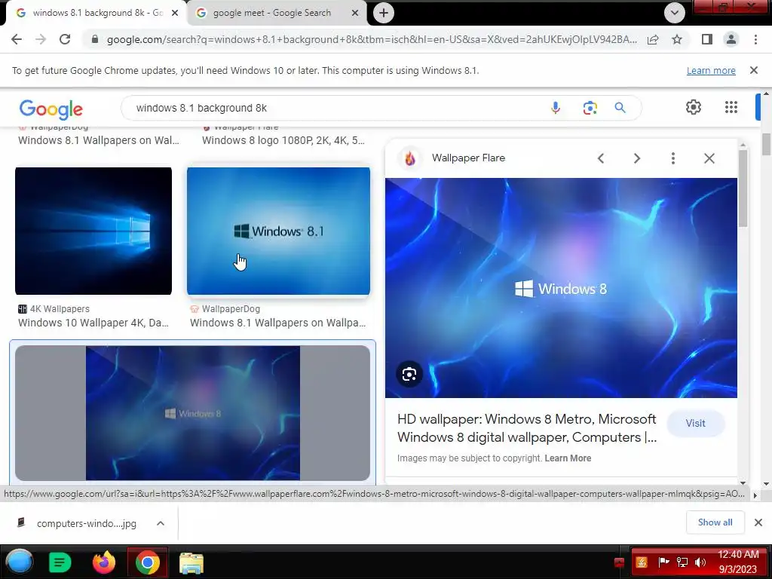Viewport: 772px width, 579px height.
Task: Open Windows 10 Wallpaper 4K caption link
Action: pyautogui.click(x=93, y=323)
